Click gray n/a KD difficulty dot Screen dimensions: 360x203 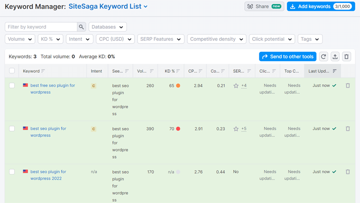pyautogui.click(x=178, y=172)
